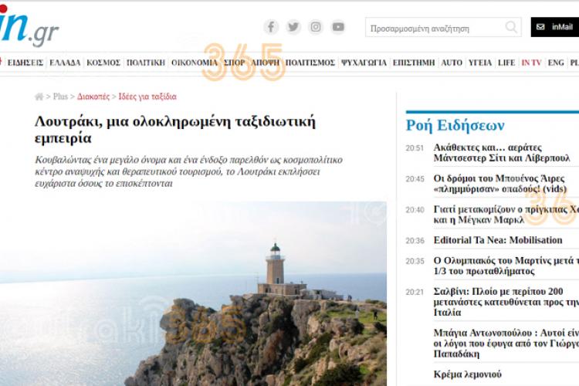The image size is (579, 386).
Task: Click the 20:21 timestamp
Action: [415, 293]
